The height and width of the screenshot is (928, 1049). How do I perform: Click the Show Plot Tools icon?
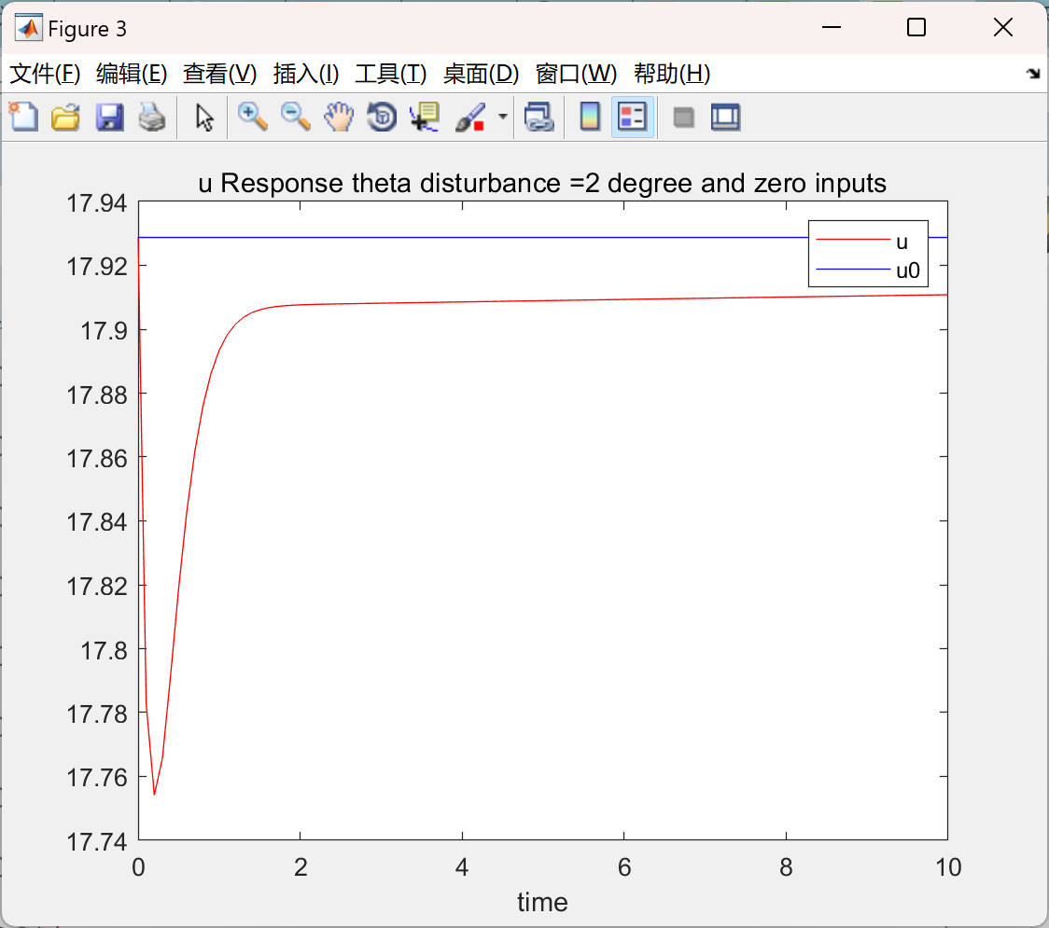tap(726, 117)
